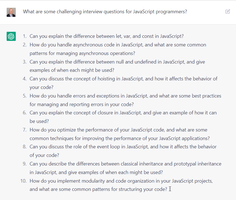Click the text 'patterns for managing asynchronous operations?'
Screen dimensions: 236x200
82,53
